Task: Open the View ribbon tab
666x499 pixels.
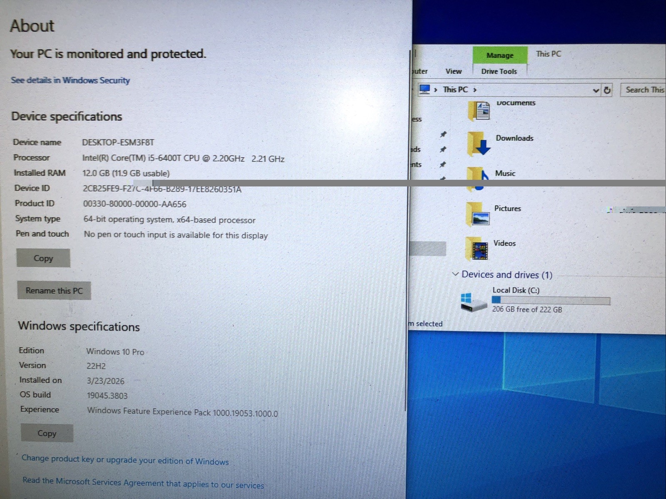Action: 454,71
